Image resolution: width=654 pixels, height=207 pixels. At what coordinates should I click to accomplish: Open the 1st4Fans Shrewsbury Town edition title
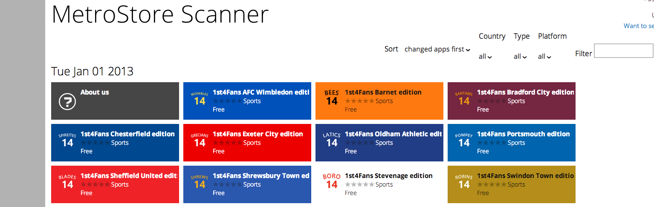(x=261, y=175)
